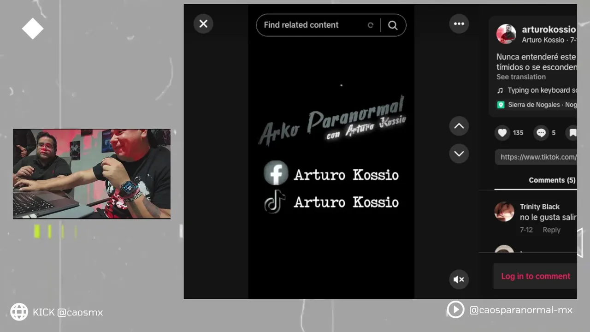Open the three-dot more options menu
The width and height of the screenshot is (590, 332).
coord(459,24)
